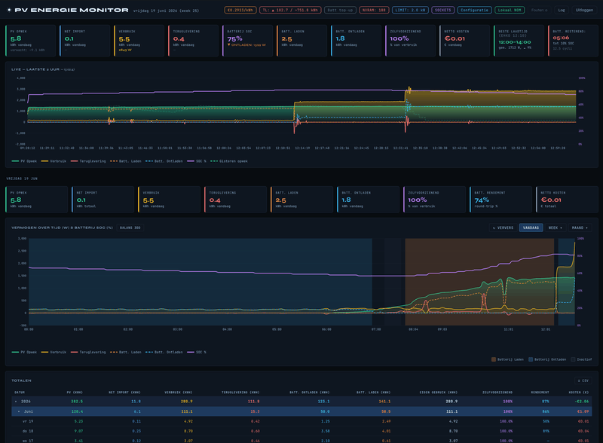This screenshot has height=443, width=603.
Task: Click the Lokaal NOM badge
Action: point(510,10)
